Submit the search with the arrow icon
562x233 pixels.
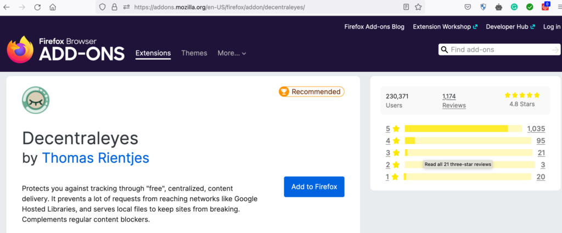click(555, 50)
